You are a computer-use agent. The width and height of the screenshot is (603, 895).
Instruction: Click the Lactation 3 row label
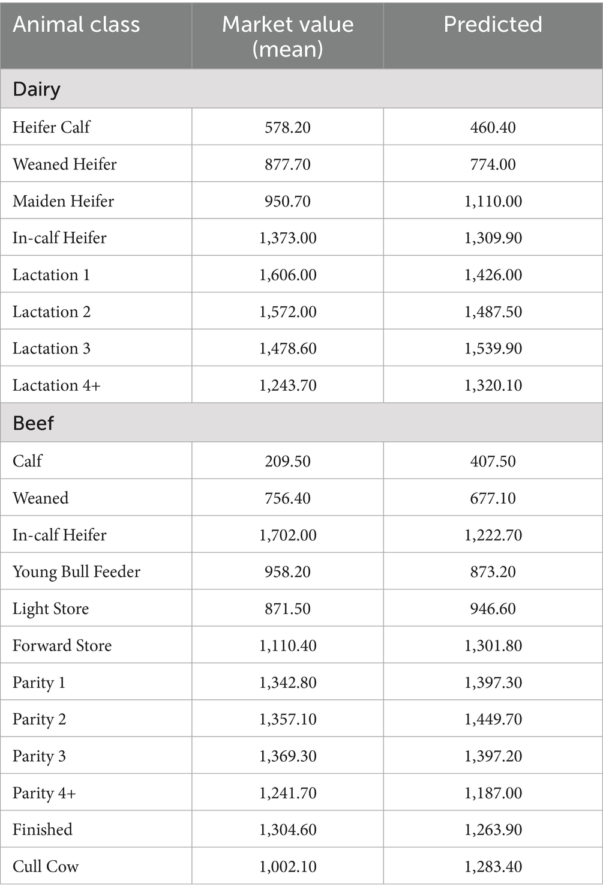pos(52,348)
